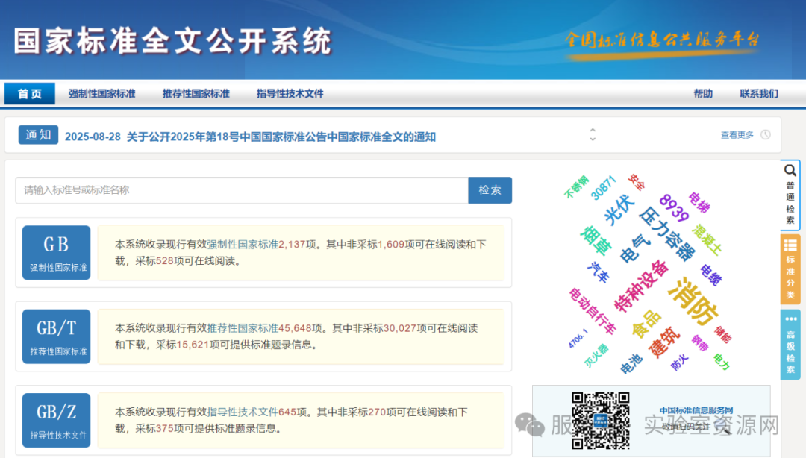
Task: Click the GB/T recommended standards badge
Action: point(56,336)
